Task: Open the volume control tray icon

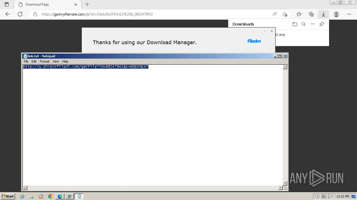Action: coord(317,196)
